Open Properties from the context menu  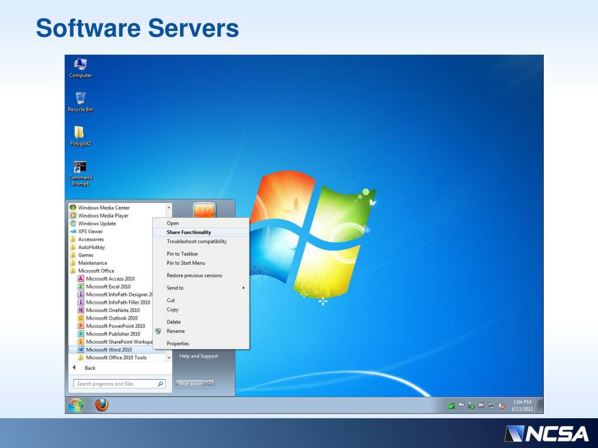[201, 344]
